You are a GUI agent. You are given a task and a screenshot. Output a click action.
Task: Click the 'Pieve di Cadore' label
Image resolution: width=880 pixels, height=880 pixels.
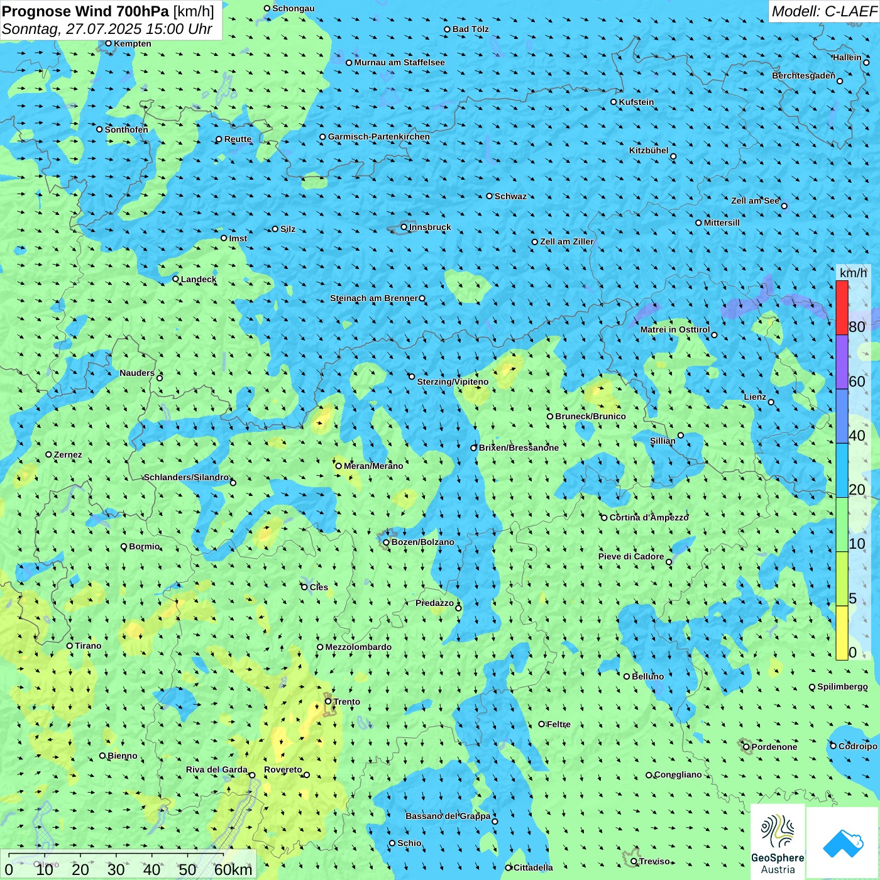pyautogui.click(x=631, y=556)
